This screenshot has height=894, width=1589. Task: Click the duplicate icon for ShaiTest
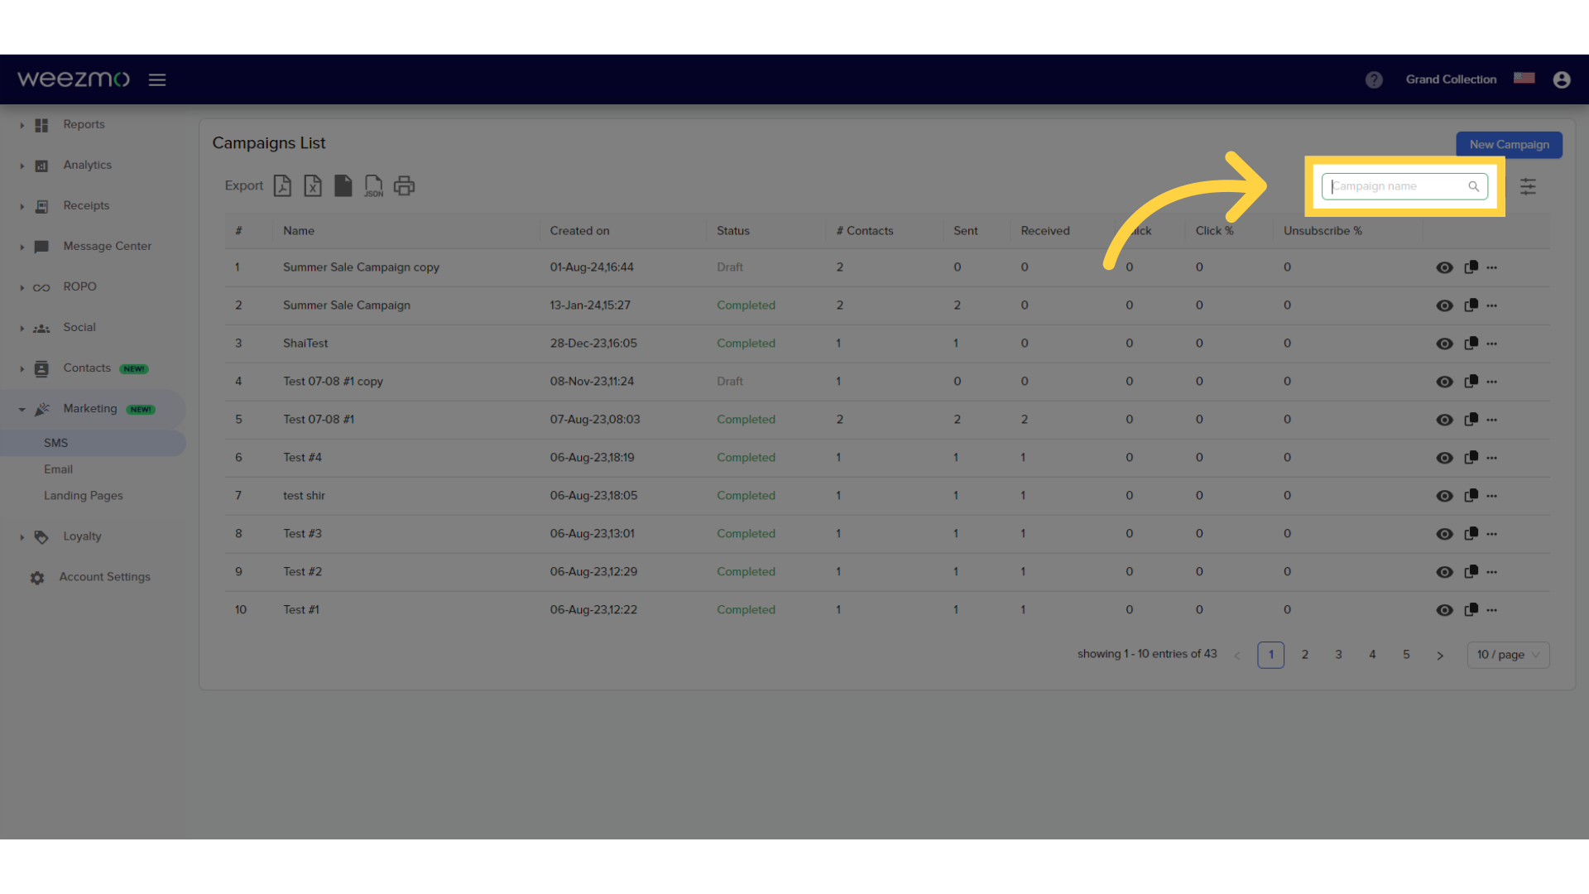(x=1470, y=343)
